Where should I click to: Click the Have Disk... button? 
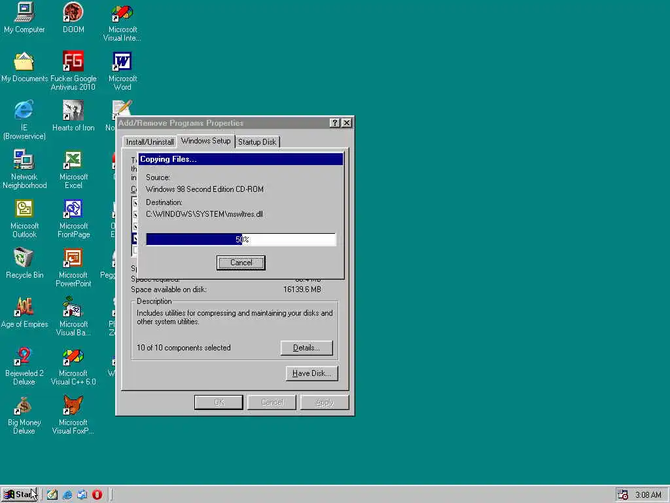pos(311,373)
